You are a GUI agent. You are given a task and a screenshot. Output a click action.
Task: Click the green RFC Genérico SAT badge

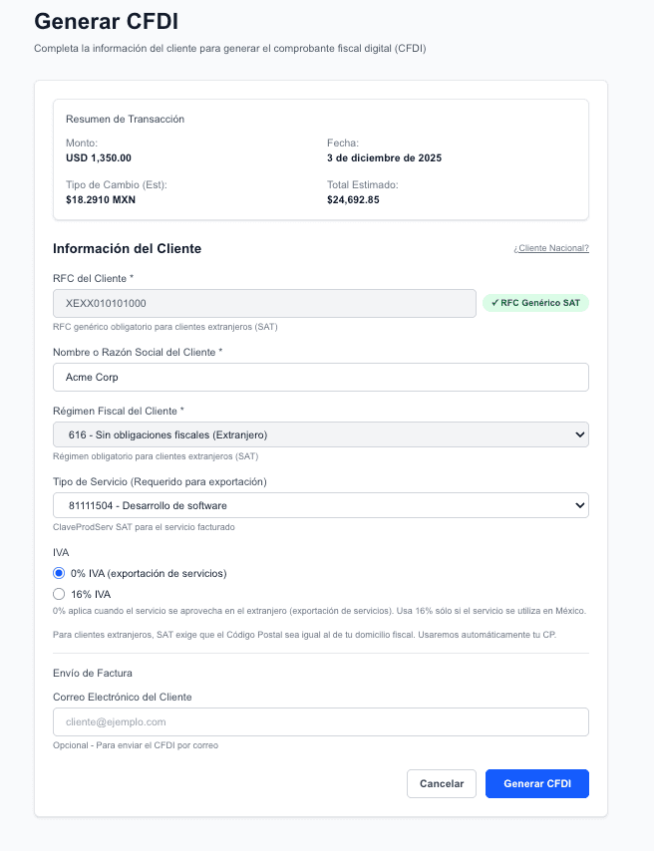[534, 303]
